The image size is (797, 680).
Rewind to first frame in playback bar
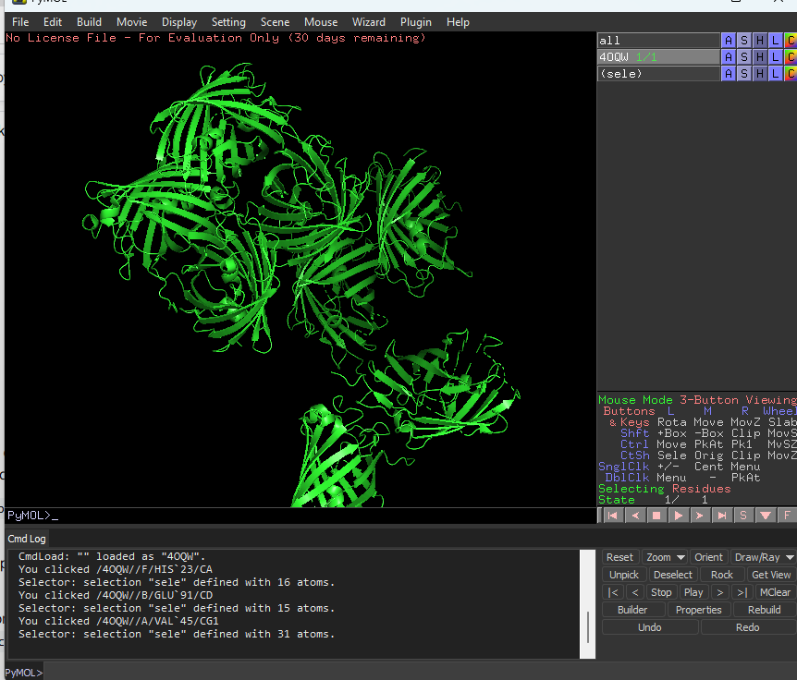(612, 516)
